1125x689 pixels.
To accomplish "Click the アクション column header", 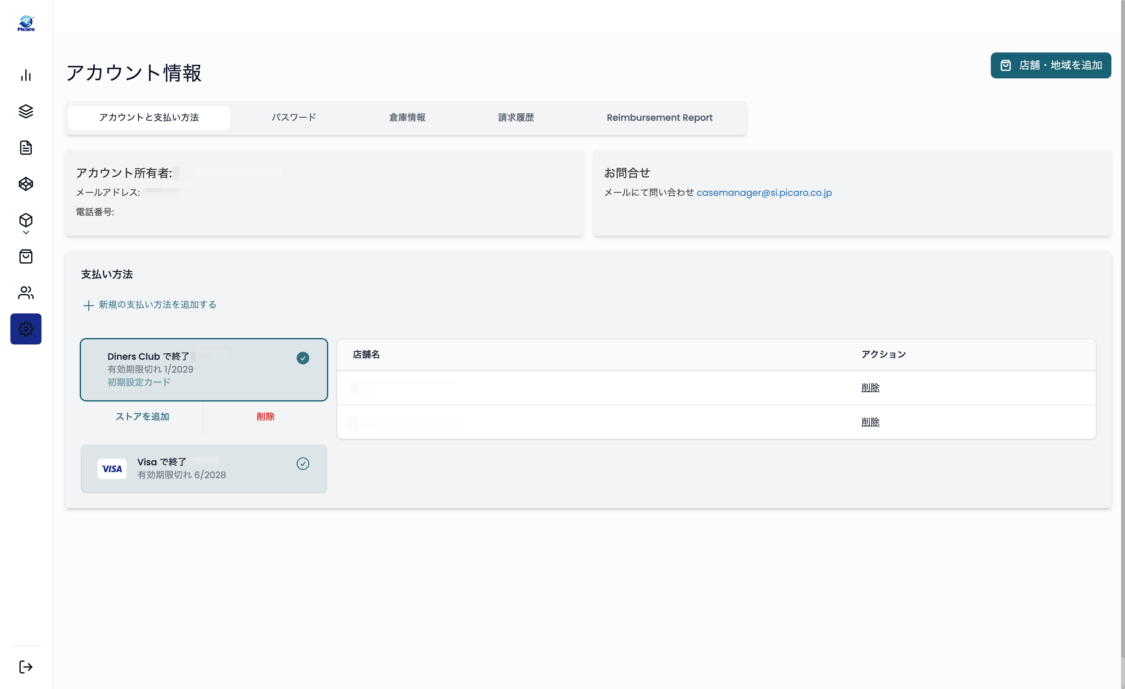I will click(884, 355).
